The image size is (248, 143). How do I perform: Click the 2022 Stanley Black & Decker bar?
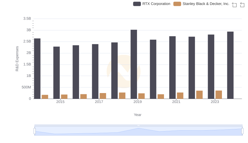pos(199,95)
